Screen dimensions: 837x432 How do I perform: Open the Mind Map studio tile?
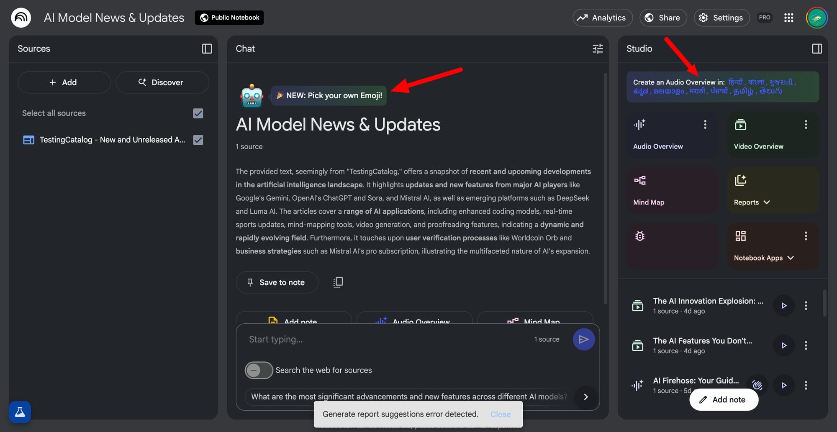pos(672,190)
